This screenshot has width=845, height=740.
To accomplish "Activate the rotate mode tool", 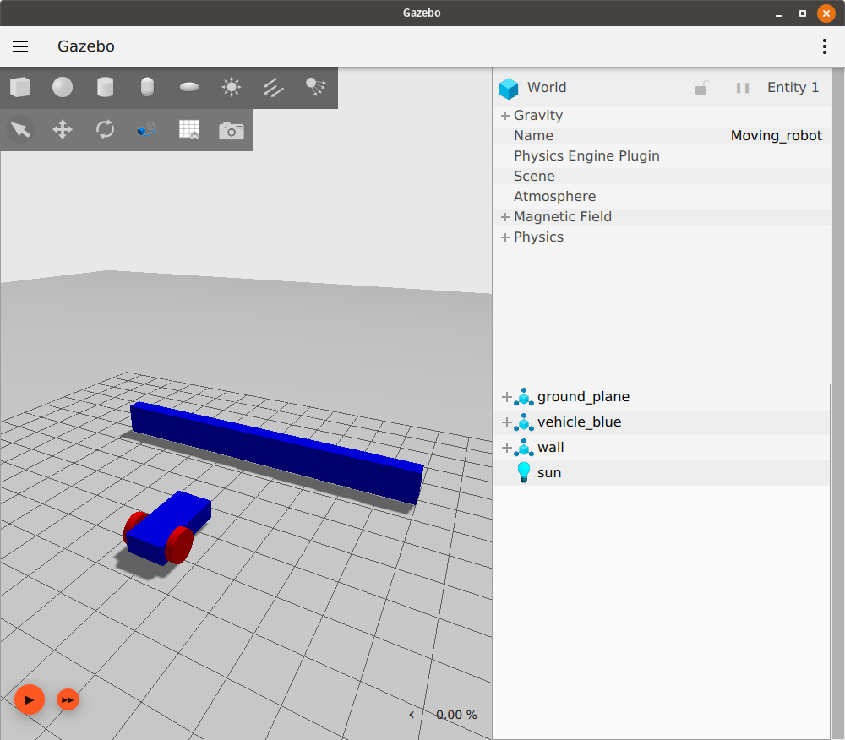I will click(x=105, y=129).
